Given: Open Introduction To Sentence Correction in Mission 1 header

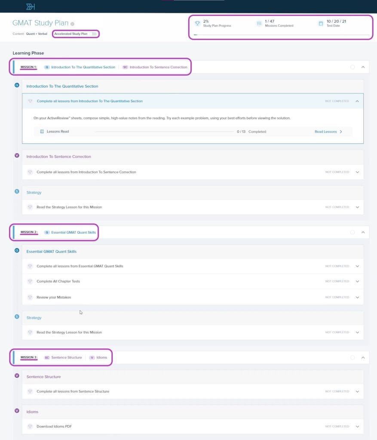Looking at the screenshot, I should [x=158, y=67].
